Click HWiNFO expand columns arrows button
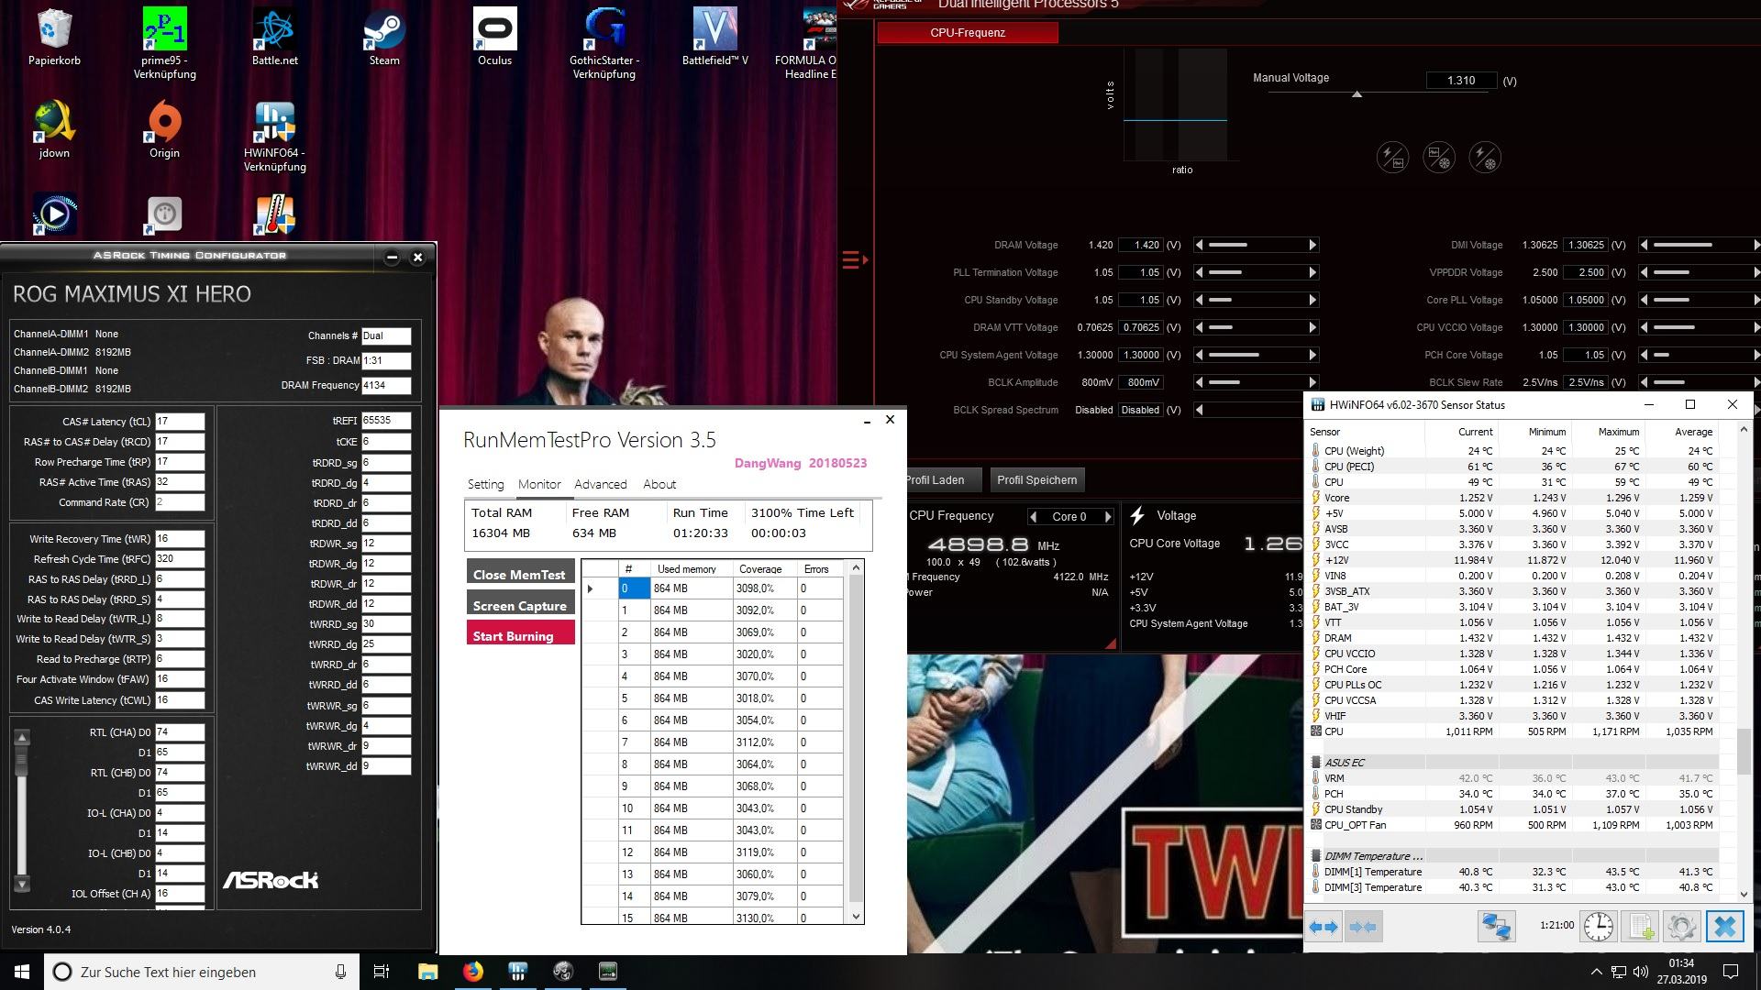This screenshot has height=990, width=1761. click(x=1324, y=927)
